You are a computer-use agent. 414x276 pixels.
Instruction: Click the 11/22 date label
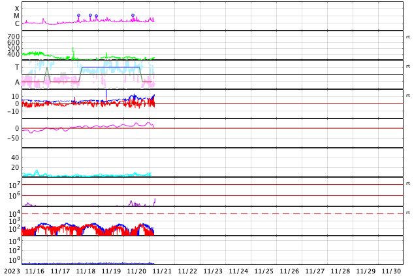point(187,271)
